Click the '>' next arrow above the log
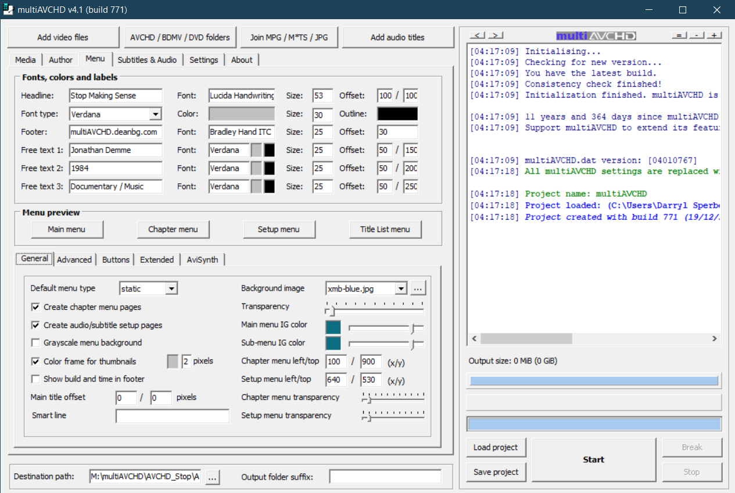735x493 pixels. coord(495,35)
